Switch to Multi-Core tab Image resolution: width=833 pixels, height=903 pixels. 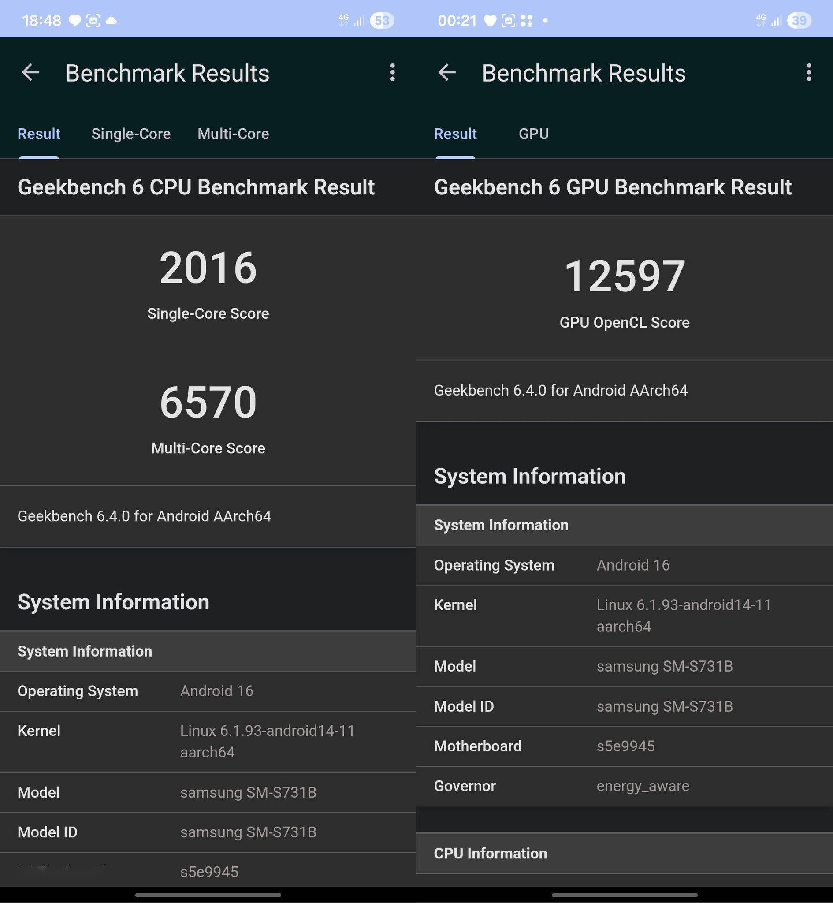tap(233, 134)
